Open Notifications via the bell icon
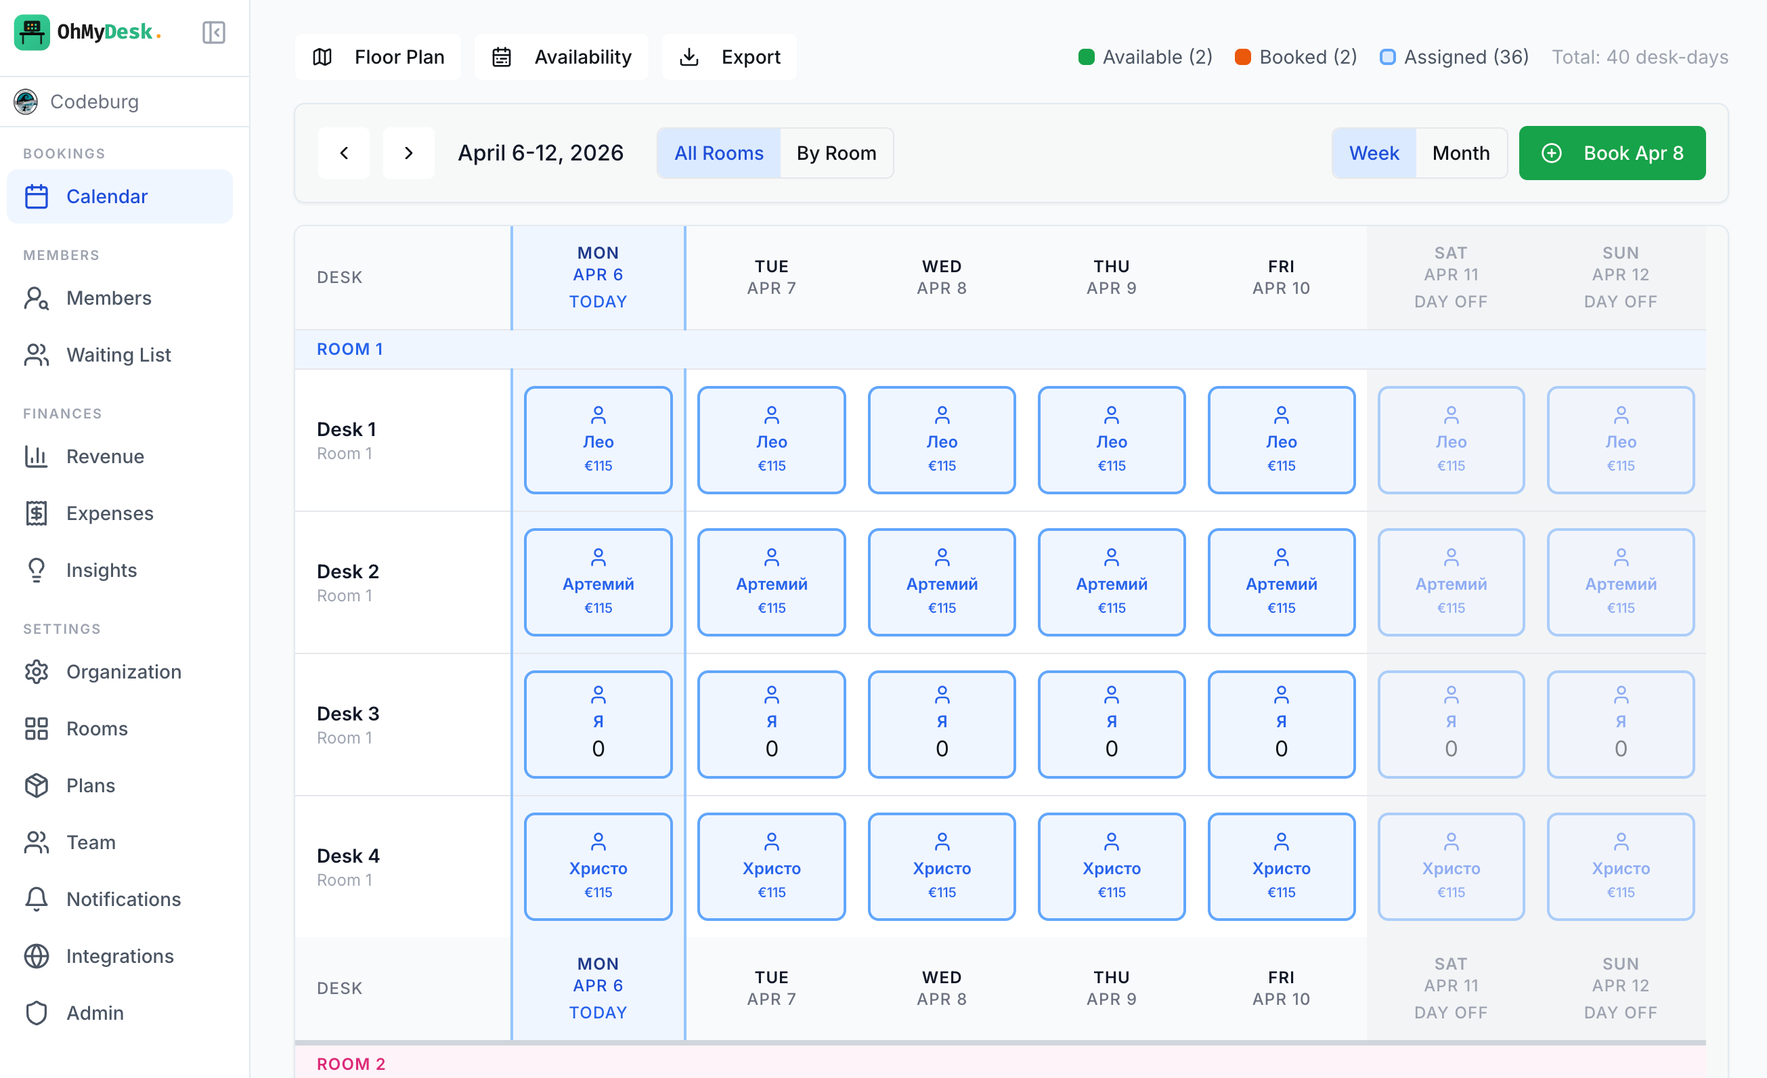 click(37, 899)
